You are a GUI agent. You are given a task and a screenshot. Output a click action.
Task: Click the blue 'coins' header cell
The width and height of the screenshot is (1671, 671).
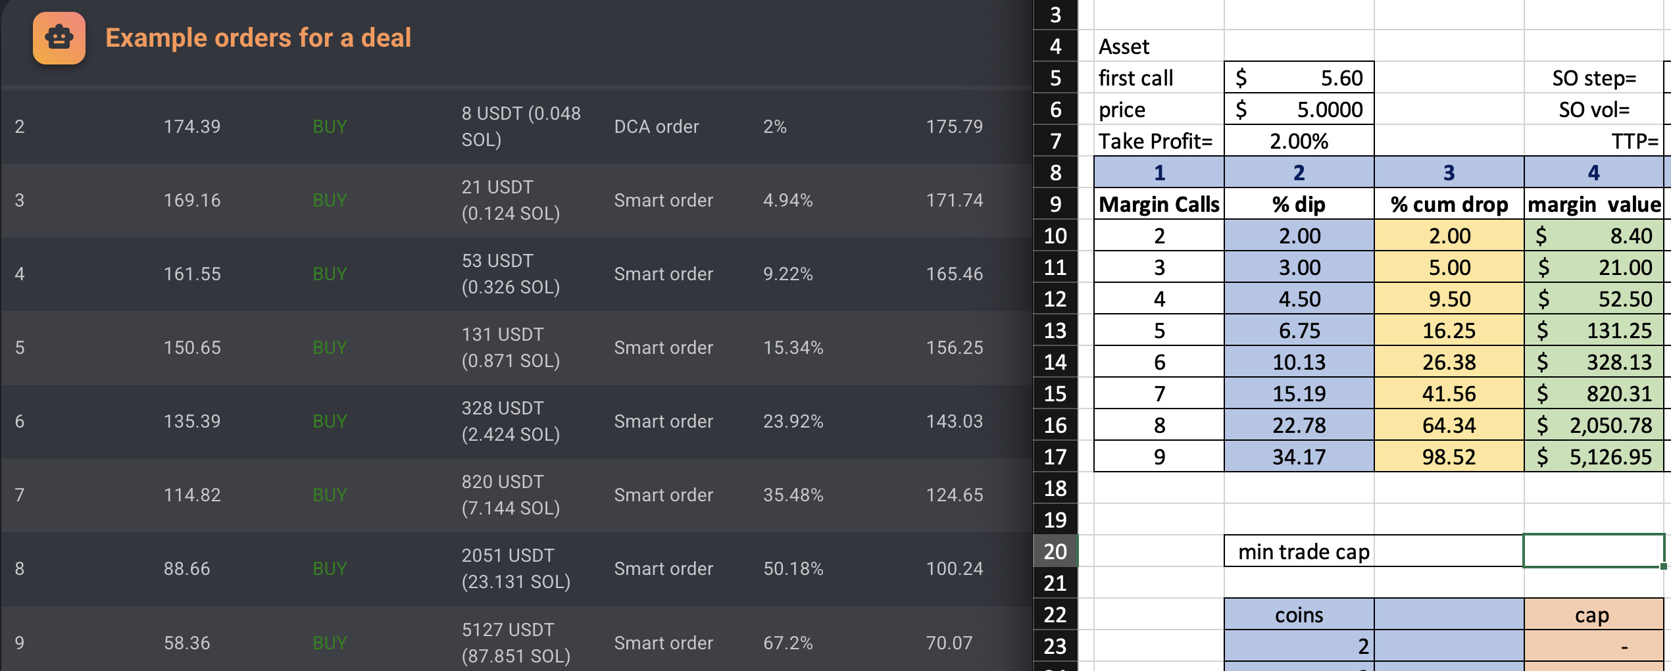[1299, 614]
